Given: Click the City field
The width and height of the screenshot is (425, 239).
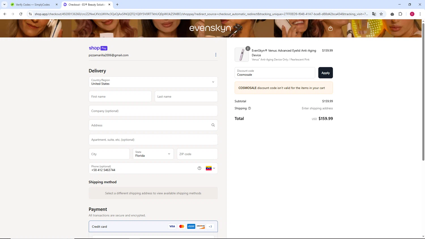Looking at the screenshot, I should coord(109,154).
